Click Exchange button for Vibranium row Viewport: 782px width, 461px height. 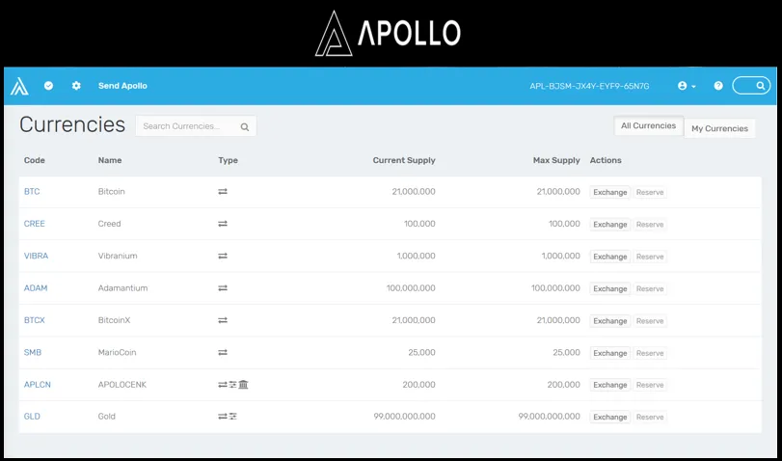(610, 257)
